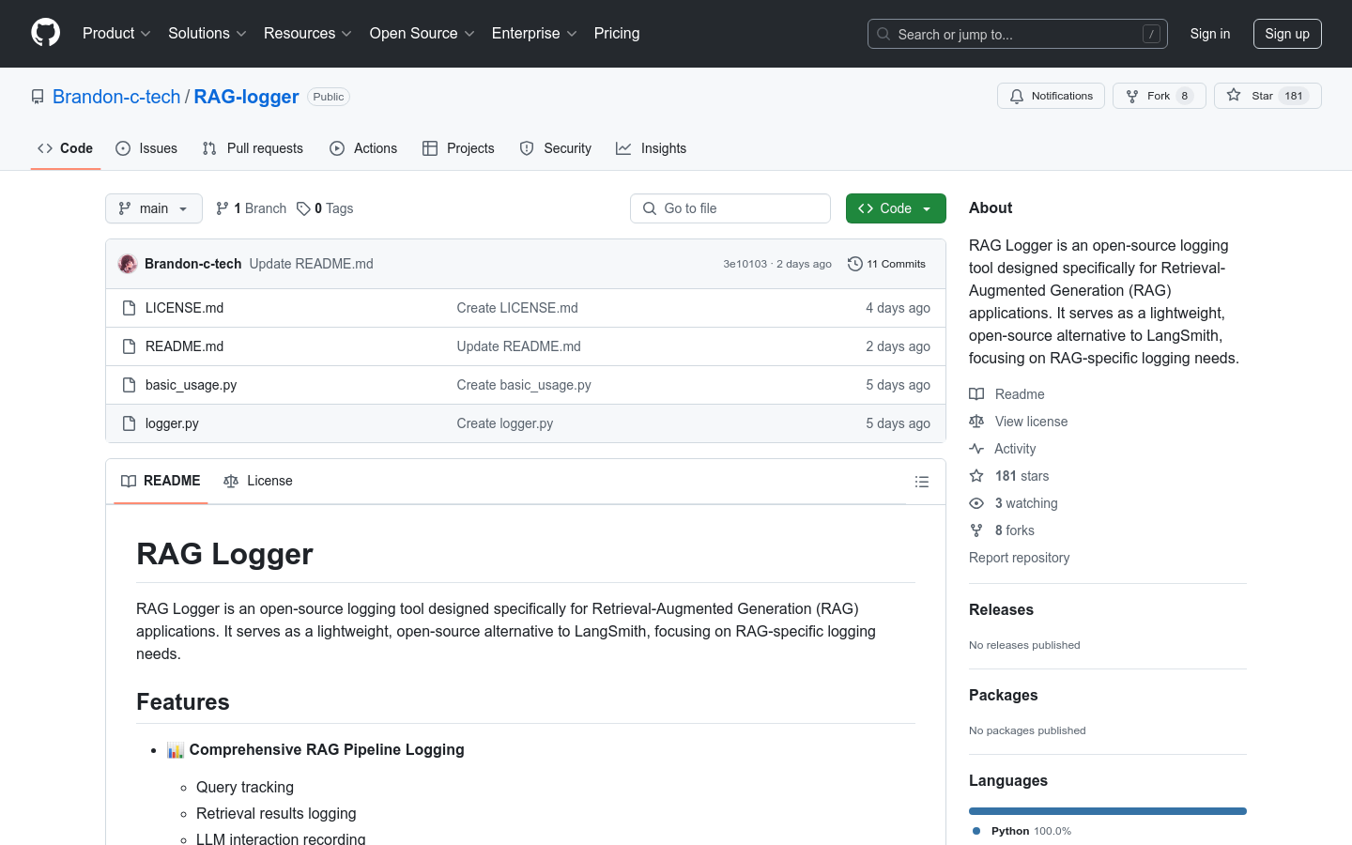Switch to the License tab
Viewport: 1352px width, 845px height.
(x=258, y=481)
